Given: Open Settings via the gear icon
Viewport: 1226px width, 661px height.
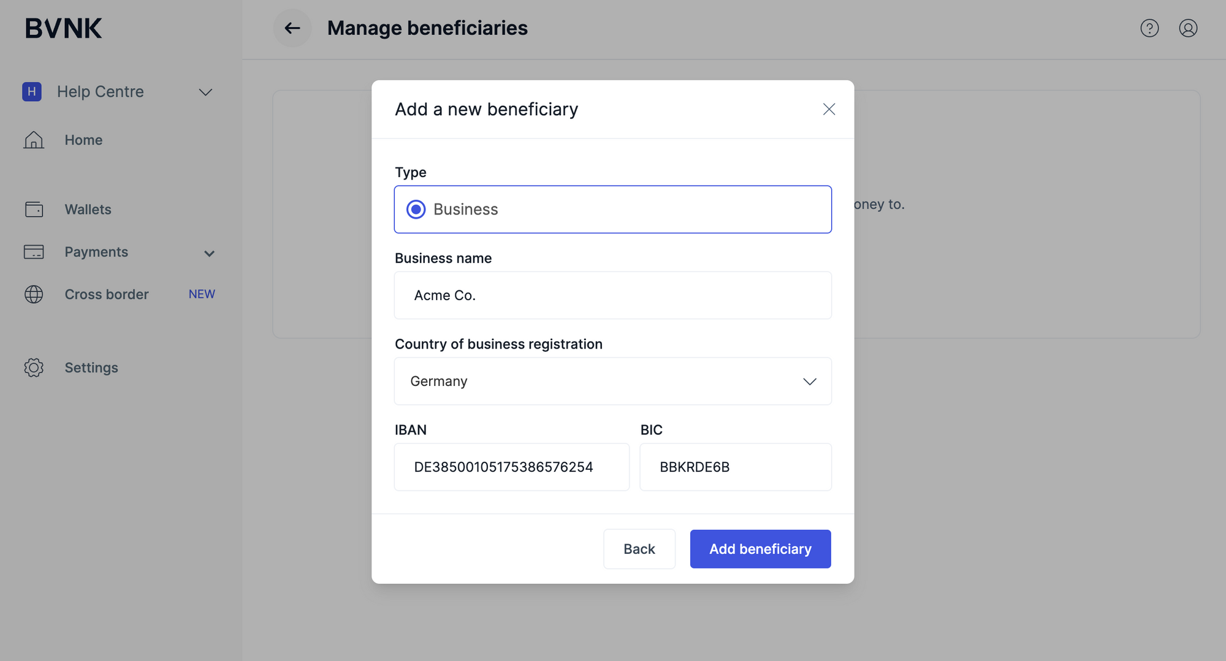Looking at the screenshot, I should click(x=34, y=368).
